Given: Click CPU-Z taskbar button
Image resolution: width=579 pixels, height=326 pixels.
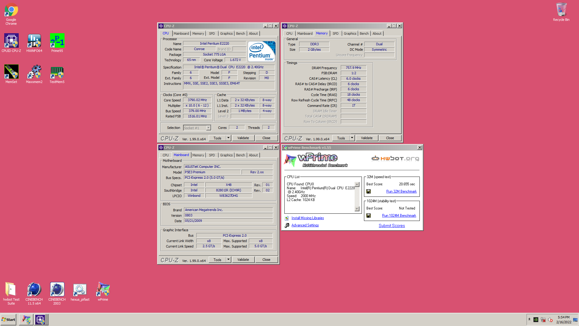Looking at the screenshot, I should point(40,320).
